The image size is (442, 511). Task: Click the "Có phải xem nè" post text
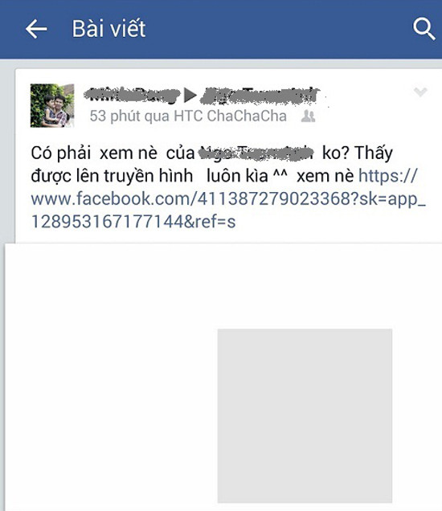[94, 153]
